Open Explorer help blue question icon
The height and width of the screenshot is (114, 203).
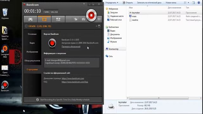pyautogui.click(x=199, y=3)
